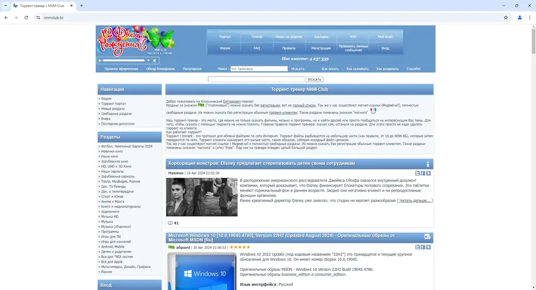Click the gray Искать button
The image size is (536, 290).
coord(315,79)
